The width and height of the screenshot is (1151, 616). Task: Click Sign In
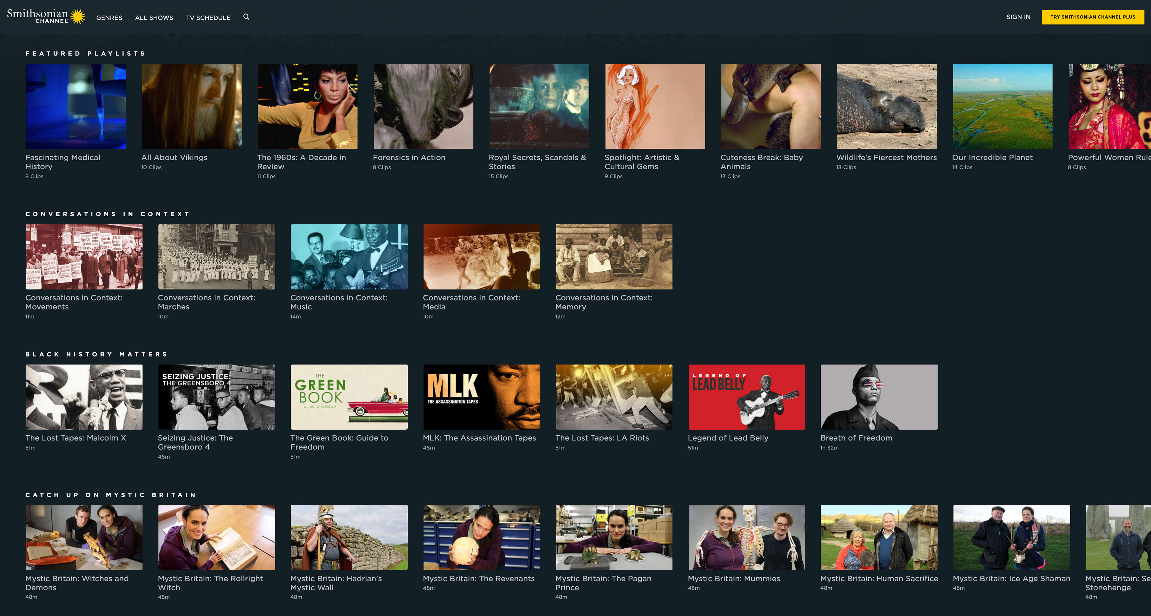[1018, 17]
